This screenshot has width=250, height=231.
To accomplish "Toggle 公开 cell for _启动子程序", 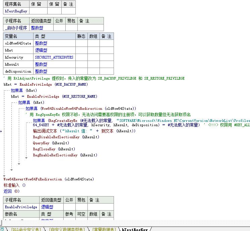I will (x=59, y=28).
